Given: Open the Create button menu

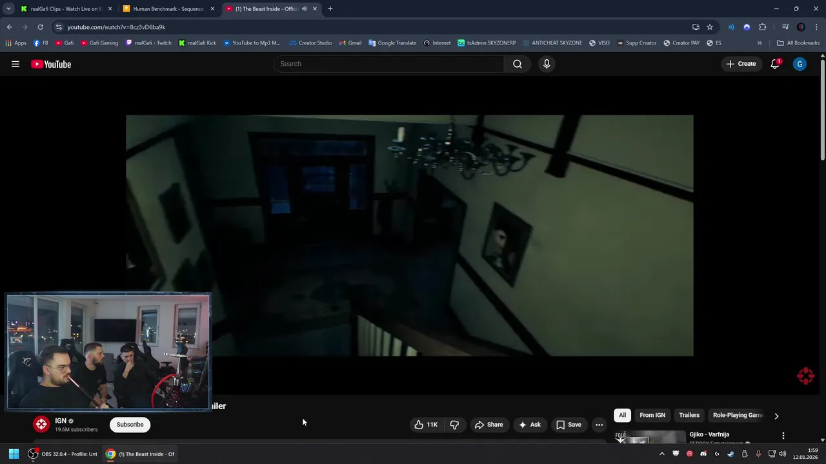Looking at the screenshot, I should point(741,64).
